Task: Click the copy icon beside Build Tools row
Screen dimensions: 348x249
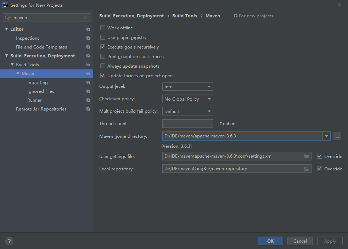Action: (88, 65)
